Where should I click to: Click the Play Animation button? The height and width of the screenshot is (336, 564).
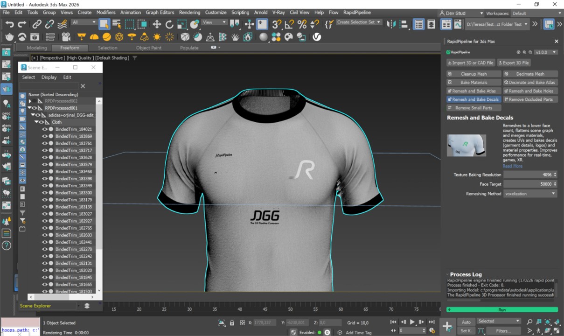pos(412,322)
